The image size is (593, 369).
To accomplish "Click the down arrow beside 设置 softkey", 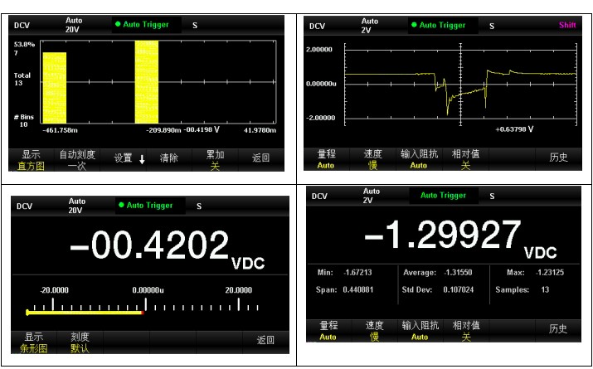I will pyautogui.click(x=142, y=158).
